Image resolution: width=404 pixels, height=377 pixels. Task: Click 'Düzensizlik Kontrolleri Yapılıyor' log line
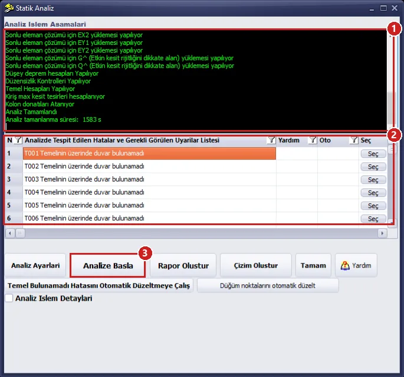click(48, 81)
